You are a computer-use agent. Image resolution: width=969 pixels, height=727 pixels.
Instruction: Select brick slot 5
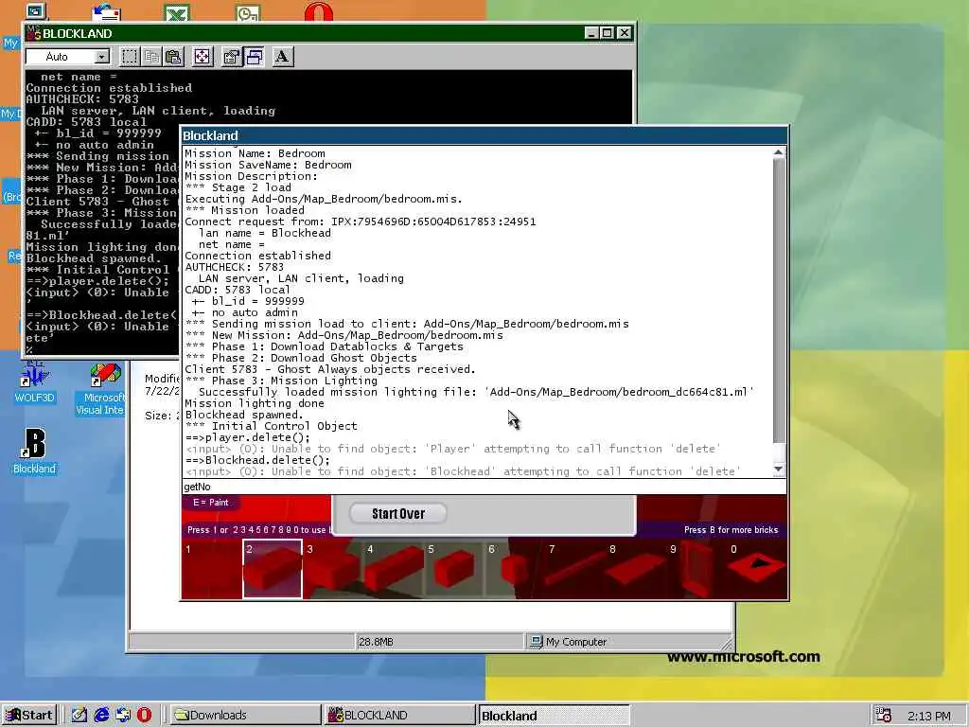[x=454, y=569]
